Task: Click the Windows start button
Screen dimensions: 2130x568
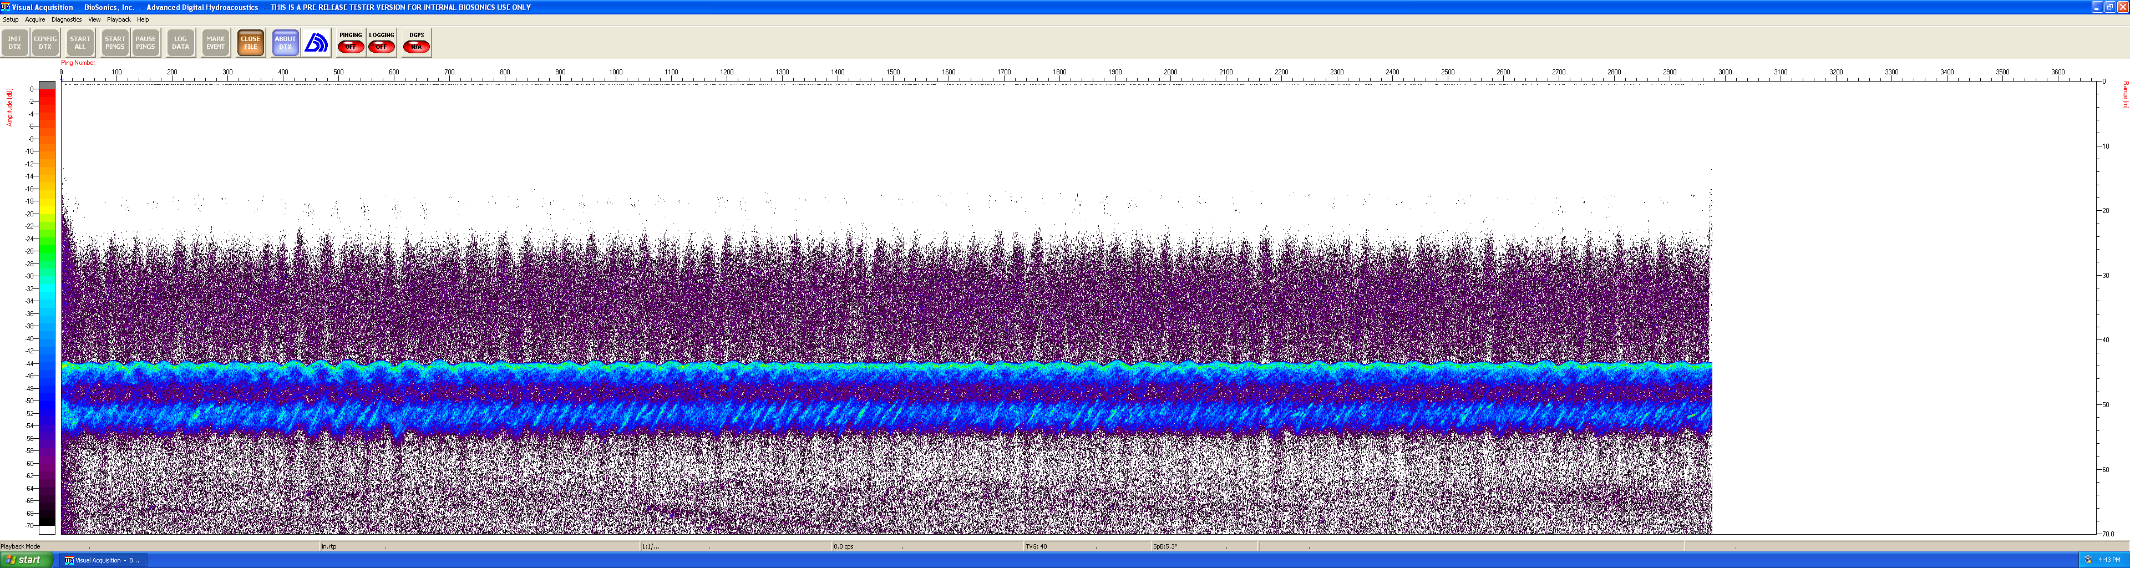Action: click(x=27, y=560)
